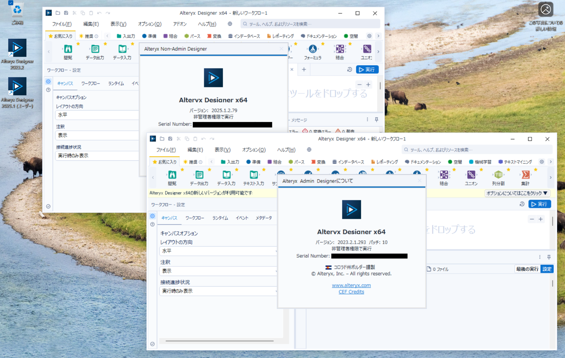The width and height of the screenshot is (565, 358).
Task: Open run history icon in back window
Action: 350,70
